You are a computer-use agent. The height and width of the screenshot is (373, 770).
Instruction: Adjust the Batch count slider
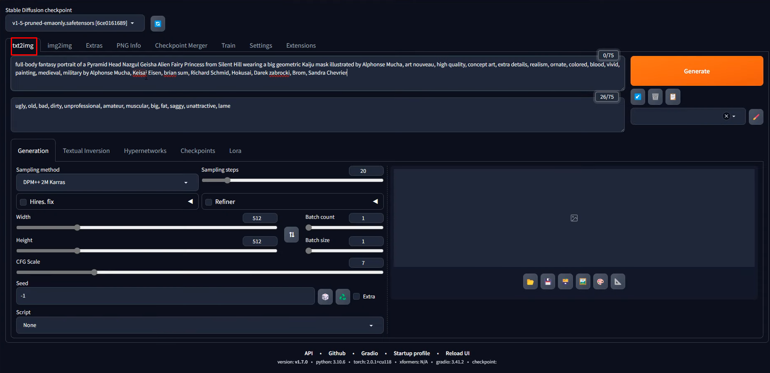click(344, 228)
